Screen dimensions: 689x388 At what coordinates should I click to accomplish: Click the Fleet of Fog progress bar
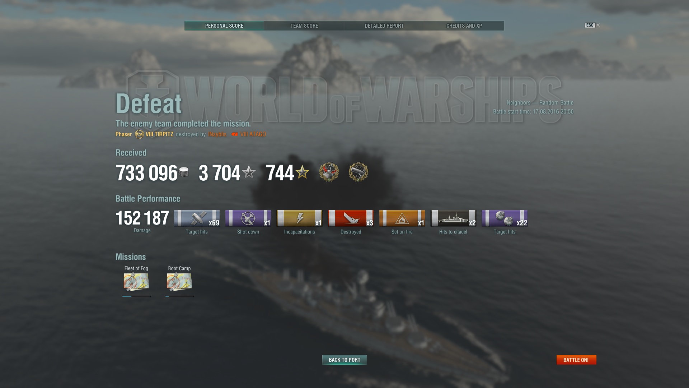(x=136, y=296)
